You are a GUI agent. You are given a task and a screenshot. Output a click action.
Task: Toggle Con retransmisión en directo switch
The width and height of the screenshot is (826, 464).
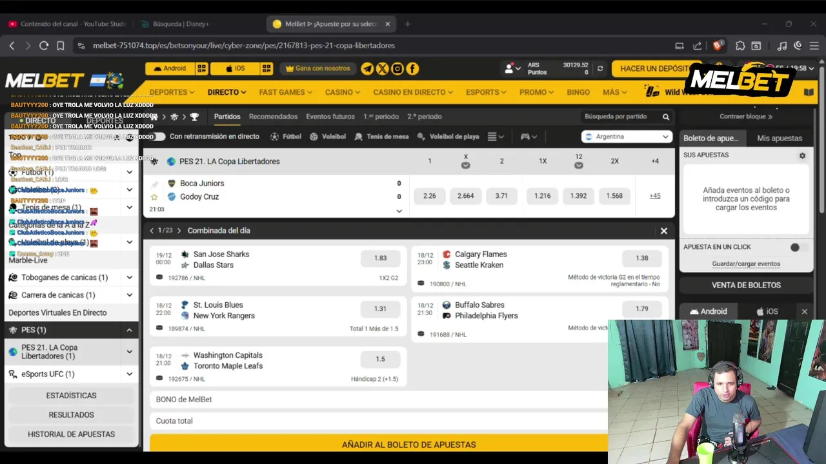coord(159,137)
